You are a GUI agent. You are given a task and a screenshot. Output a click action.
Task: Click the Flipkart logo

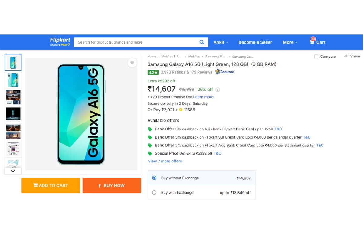(60, 40)
